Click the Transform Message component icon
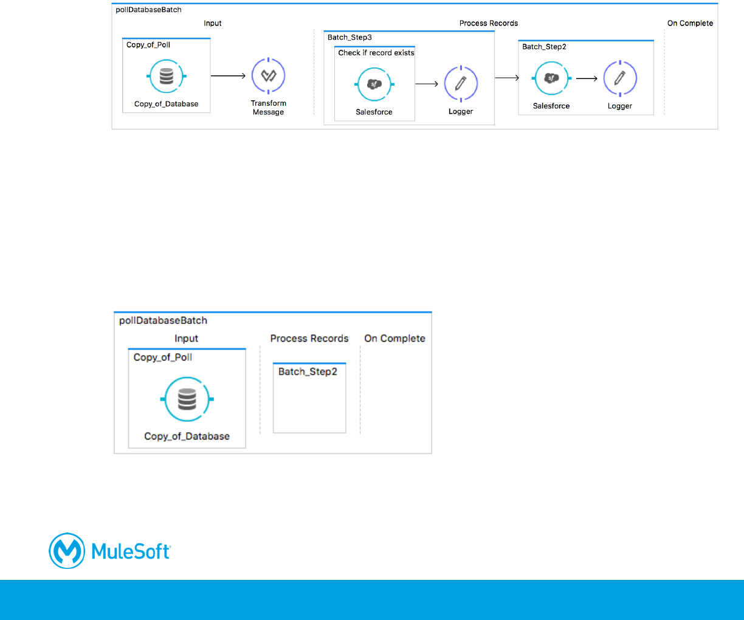 269,76
